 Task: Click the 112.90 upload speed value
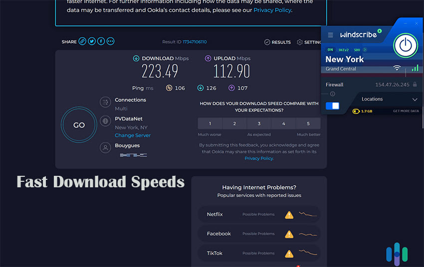232,71
